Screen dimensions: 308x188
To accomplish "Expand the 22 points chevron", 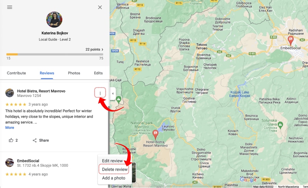I will pyautogui.click(x=102, y=50).
